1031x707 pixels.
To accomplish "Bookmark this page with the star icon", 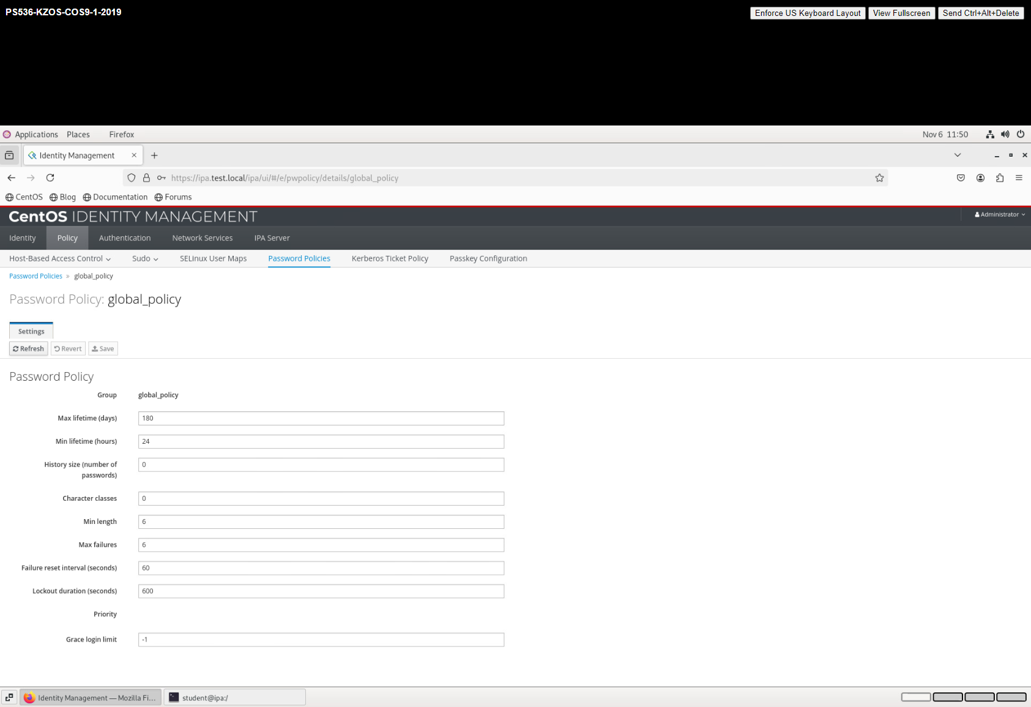I will point(879,178).
